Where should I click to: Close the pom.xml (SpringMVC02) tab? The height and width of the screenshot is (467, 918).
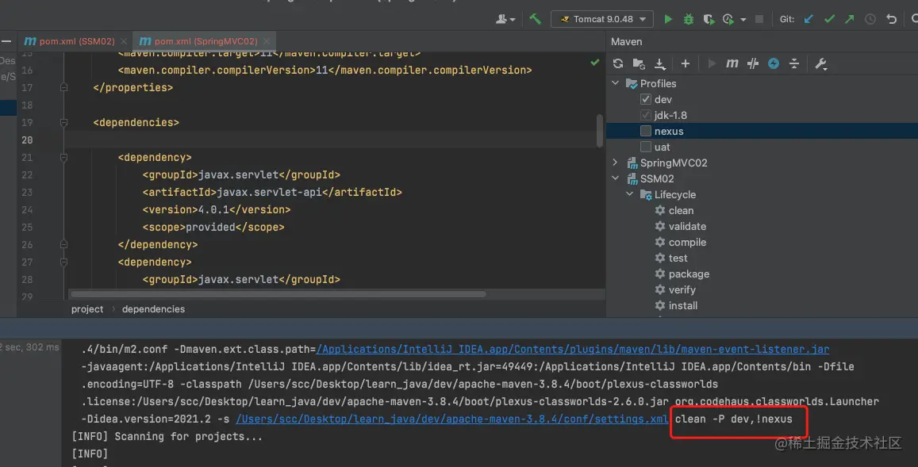click(x=267, y=41)
